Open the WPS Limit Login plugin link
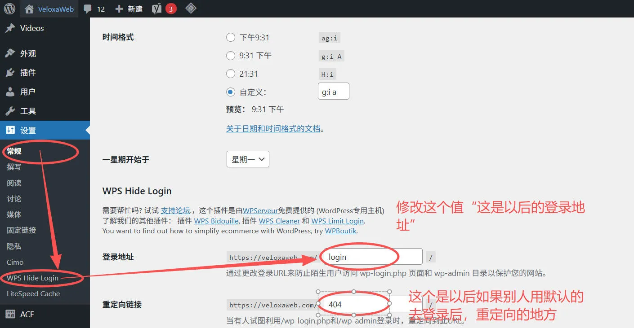This screenshot has height=328, width=634. click(x=337, y=221)
